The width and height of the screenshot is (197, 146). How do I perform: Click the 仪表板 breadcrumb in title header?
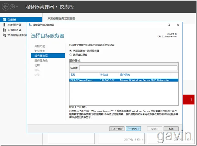tap(67, 7)
